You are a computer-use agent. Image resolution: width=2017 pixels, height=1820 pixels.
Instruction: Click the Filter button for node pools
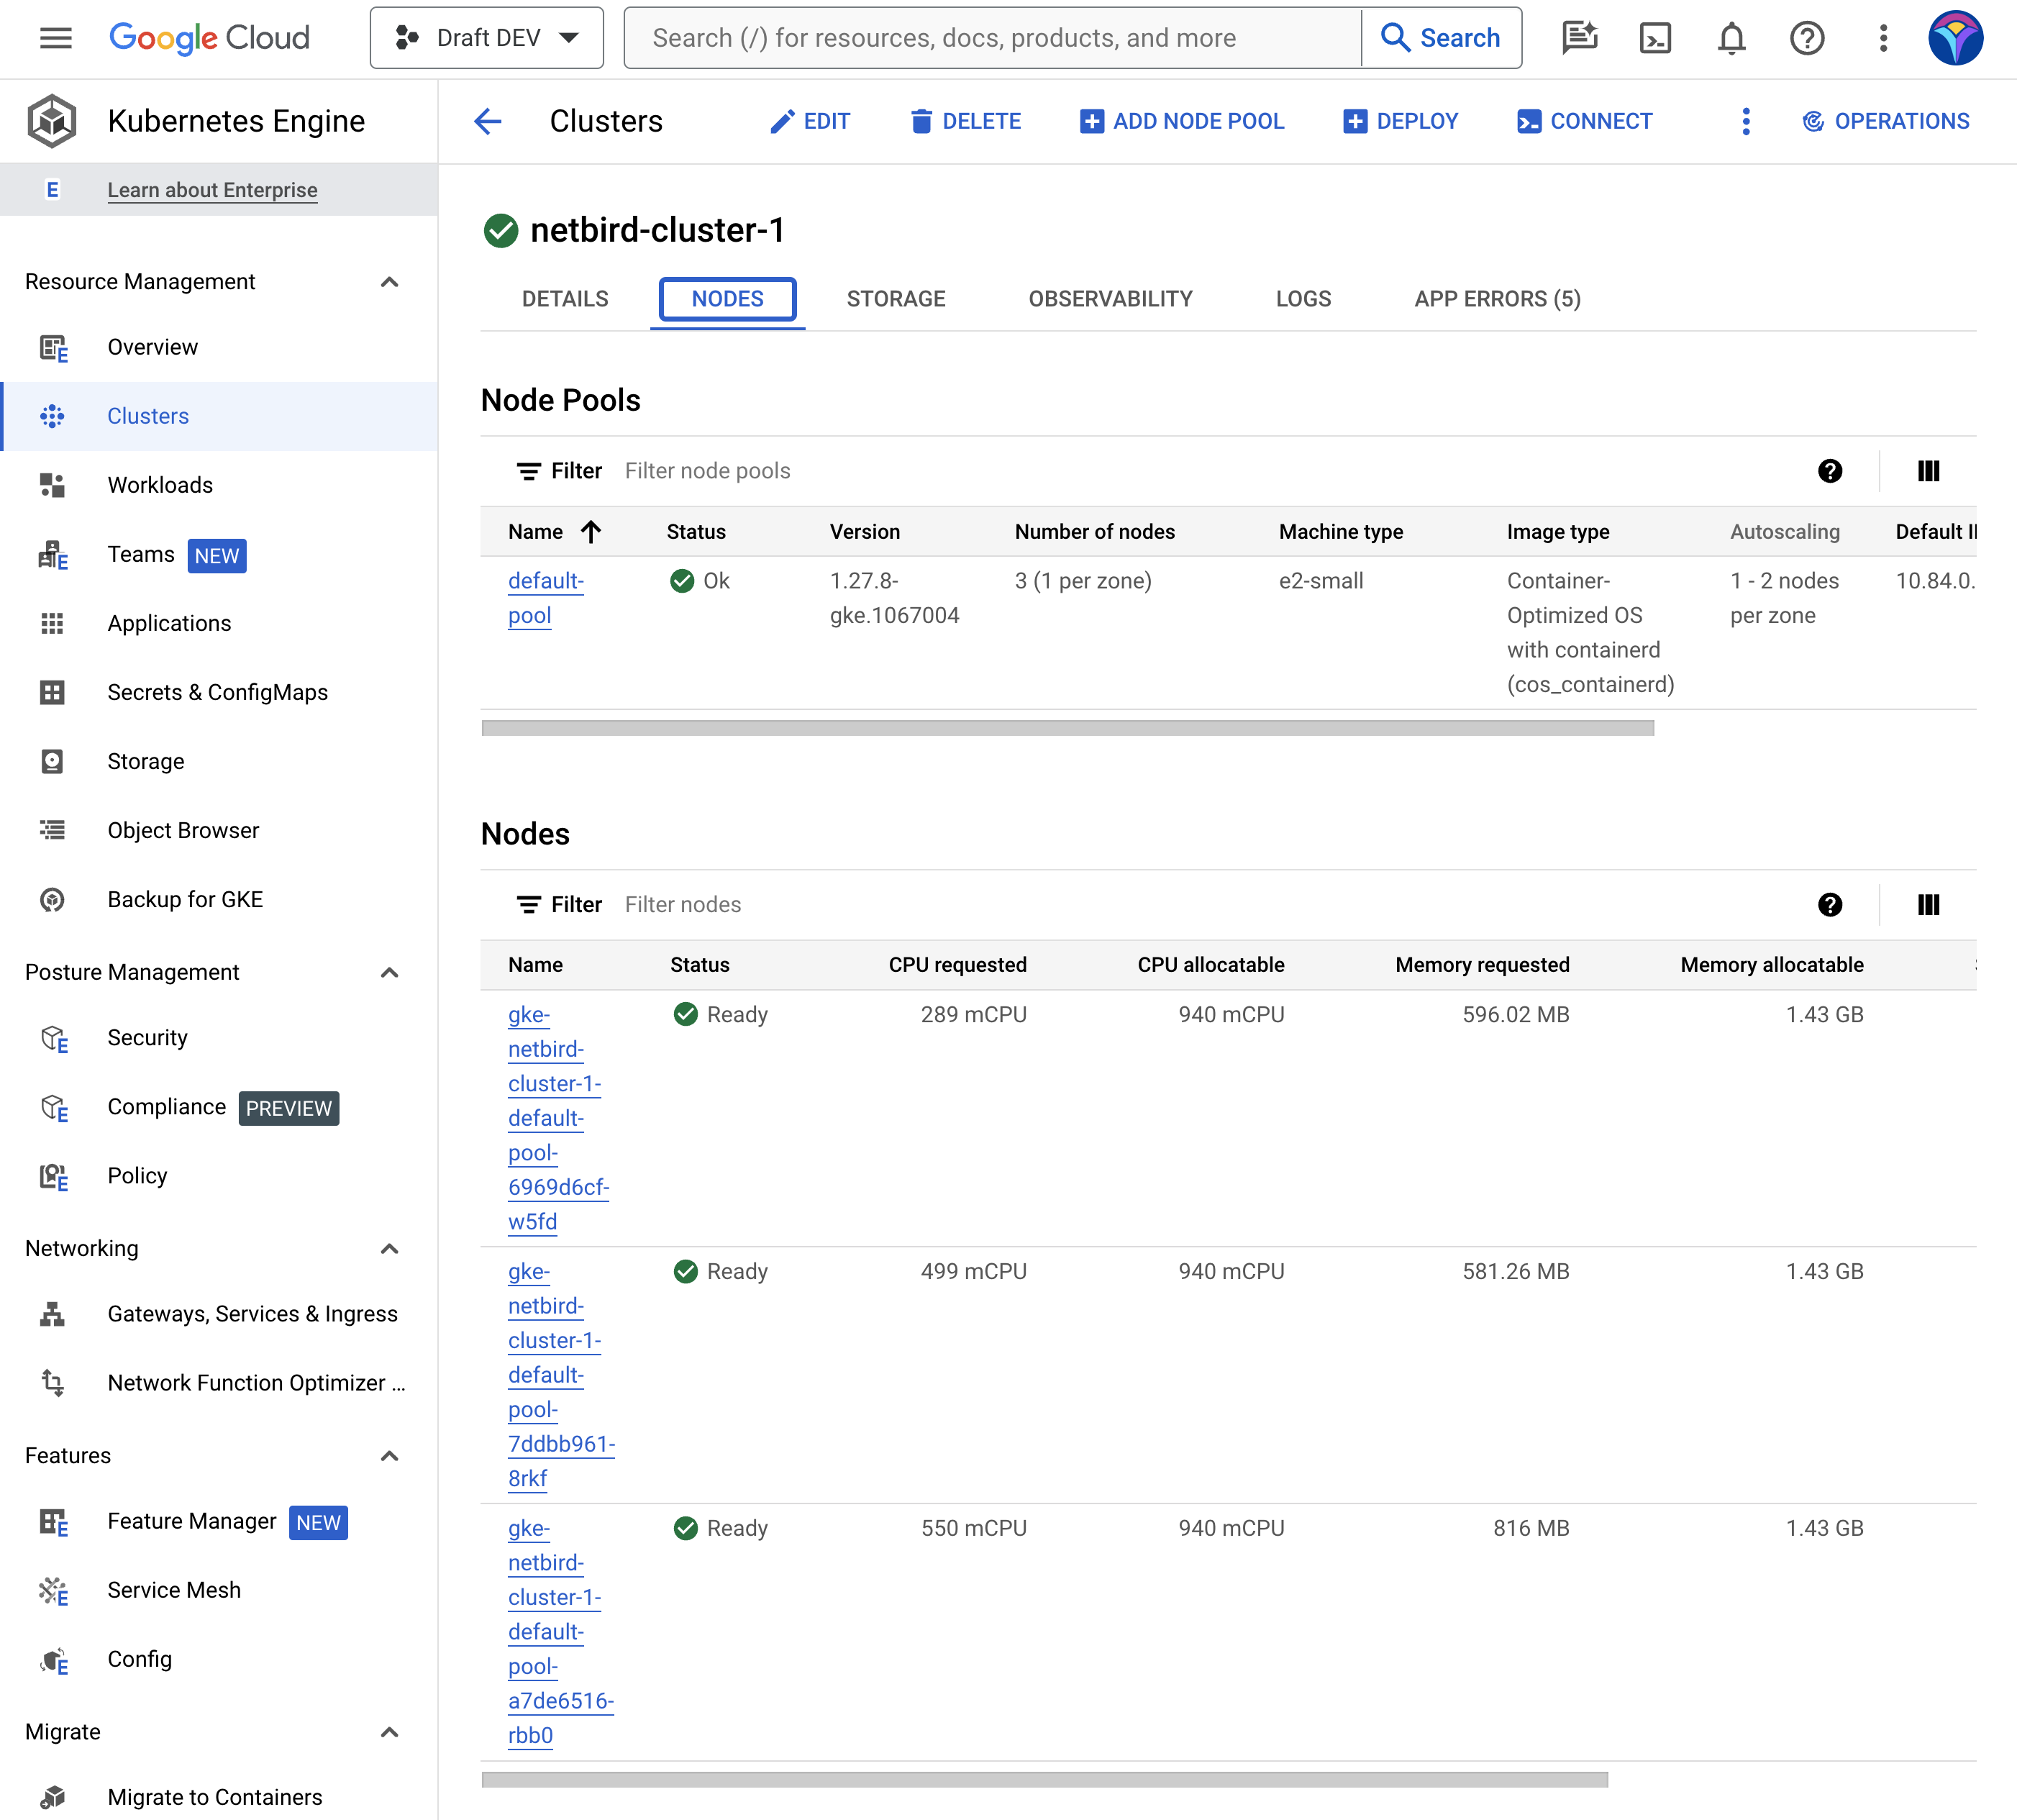tap(558, 470)
